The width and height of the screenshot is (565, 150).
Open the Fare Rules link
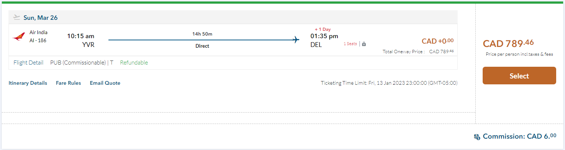click(68, 83)
